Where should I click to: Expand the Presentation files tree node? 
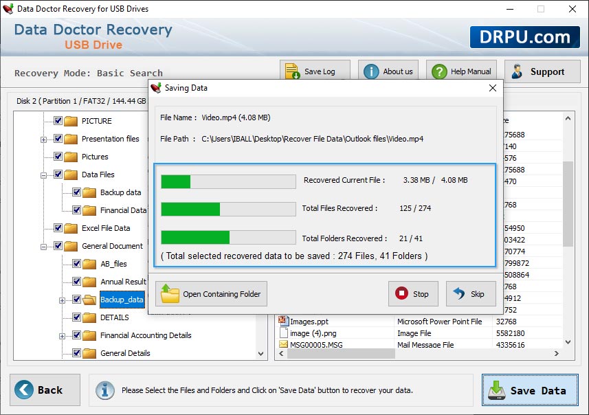click(43, 139)
